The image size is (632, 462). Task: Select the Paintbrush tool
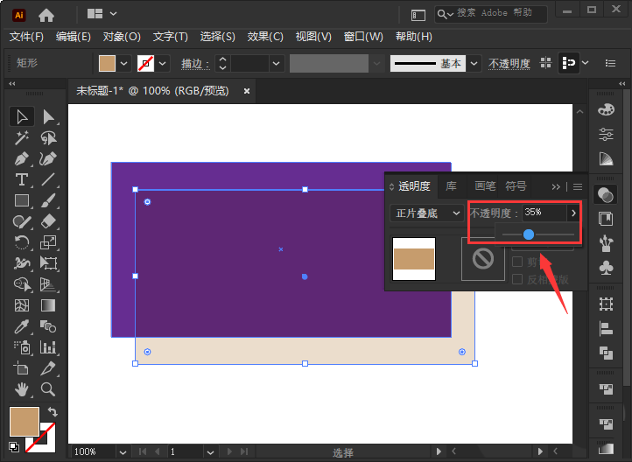click(48, 200)
